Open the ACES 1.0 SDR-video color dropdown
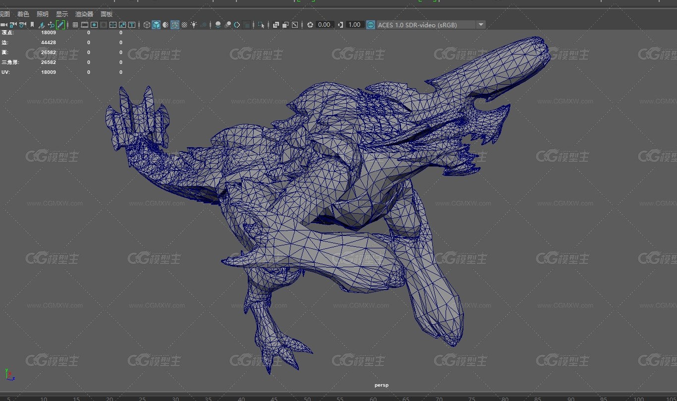This screenshot has width=677, height=401. (431, 25)
